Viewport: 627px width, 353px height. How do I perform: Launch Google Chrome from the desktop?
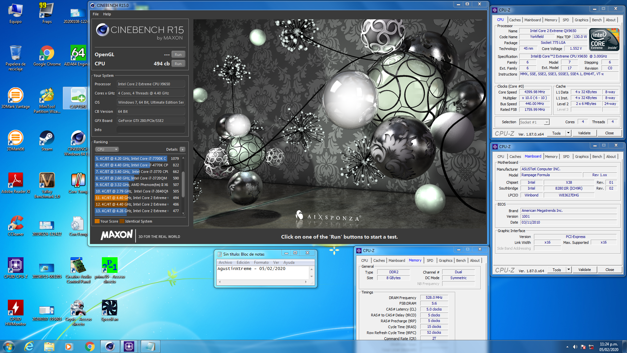pos(47,56)
